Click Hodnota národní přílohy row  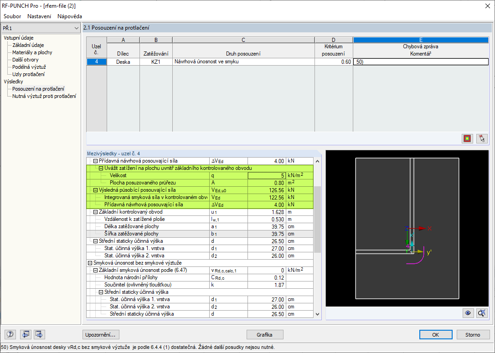(200, 277)
